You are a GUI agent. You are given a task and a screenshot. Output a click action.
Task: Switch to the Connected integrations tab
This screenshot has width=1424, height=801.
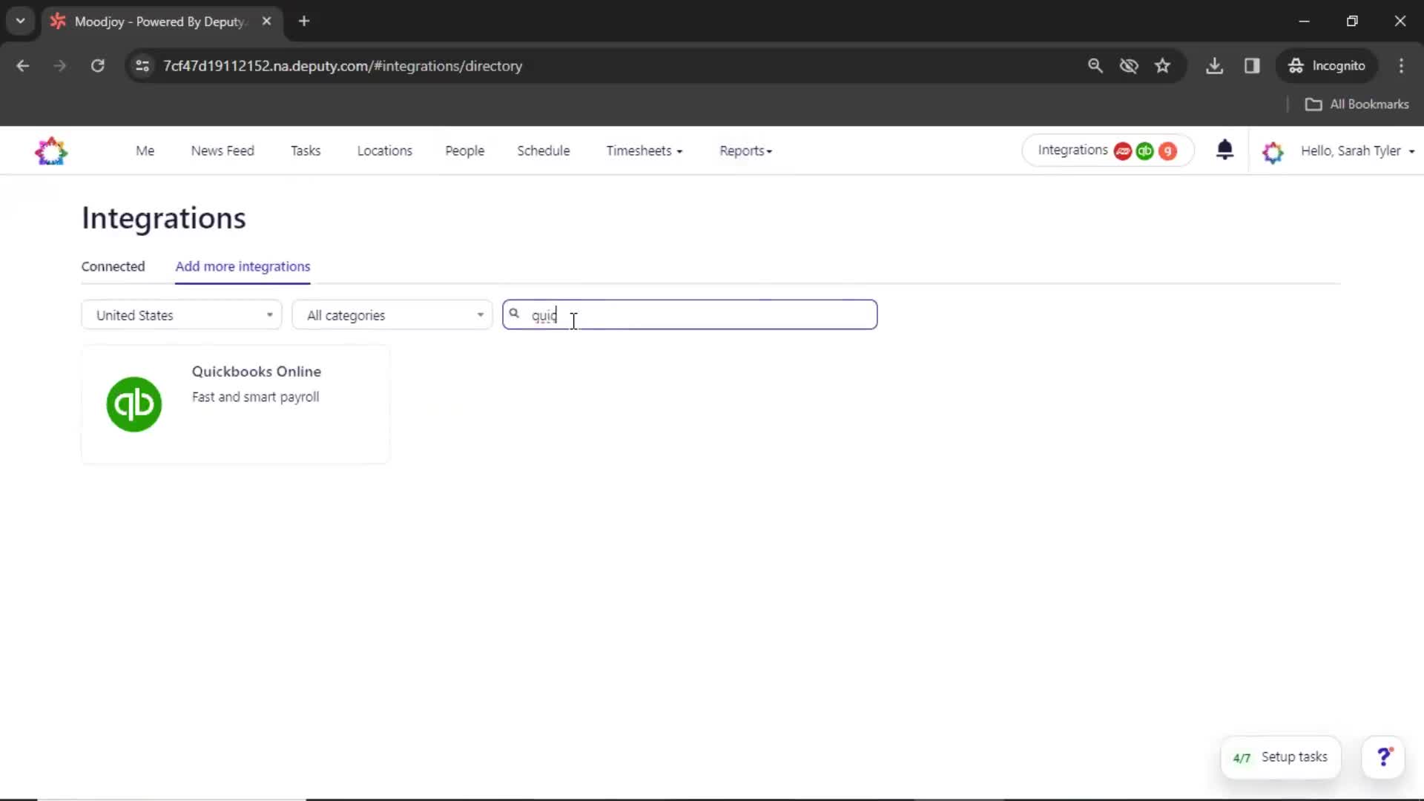(113, 266)
